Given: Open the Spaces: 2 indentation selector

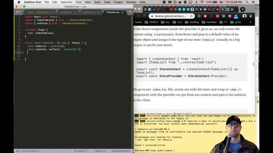Looking at the screenshot, I should tap(100, 151).
